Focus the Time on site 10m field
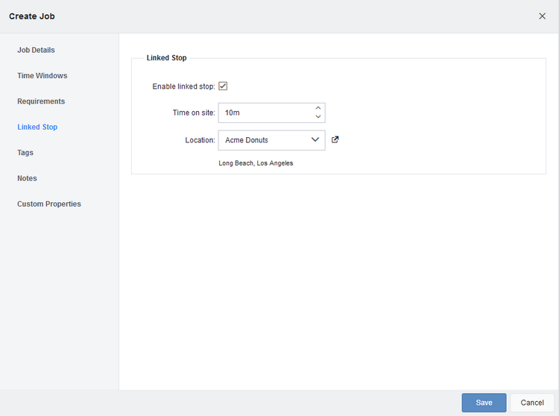The height and width of the screenshot is (416, 559). tap(271, 113)
